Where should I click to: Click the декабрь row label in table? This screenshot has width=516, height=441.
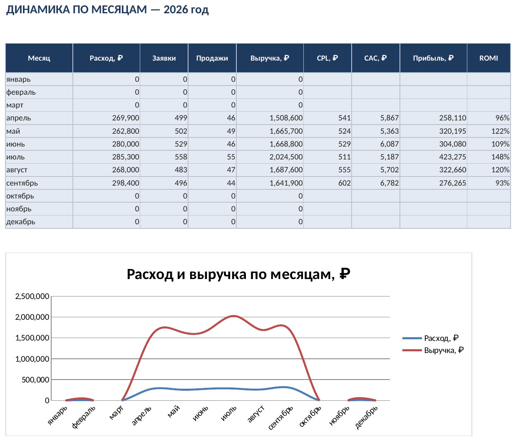[39, 222]
